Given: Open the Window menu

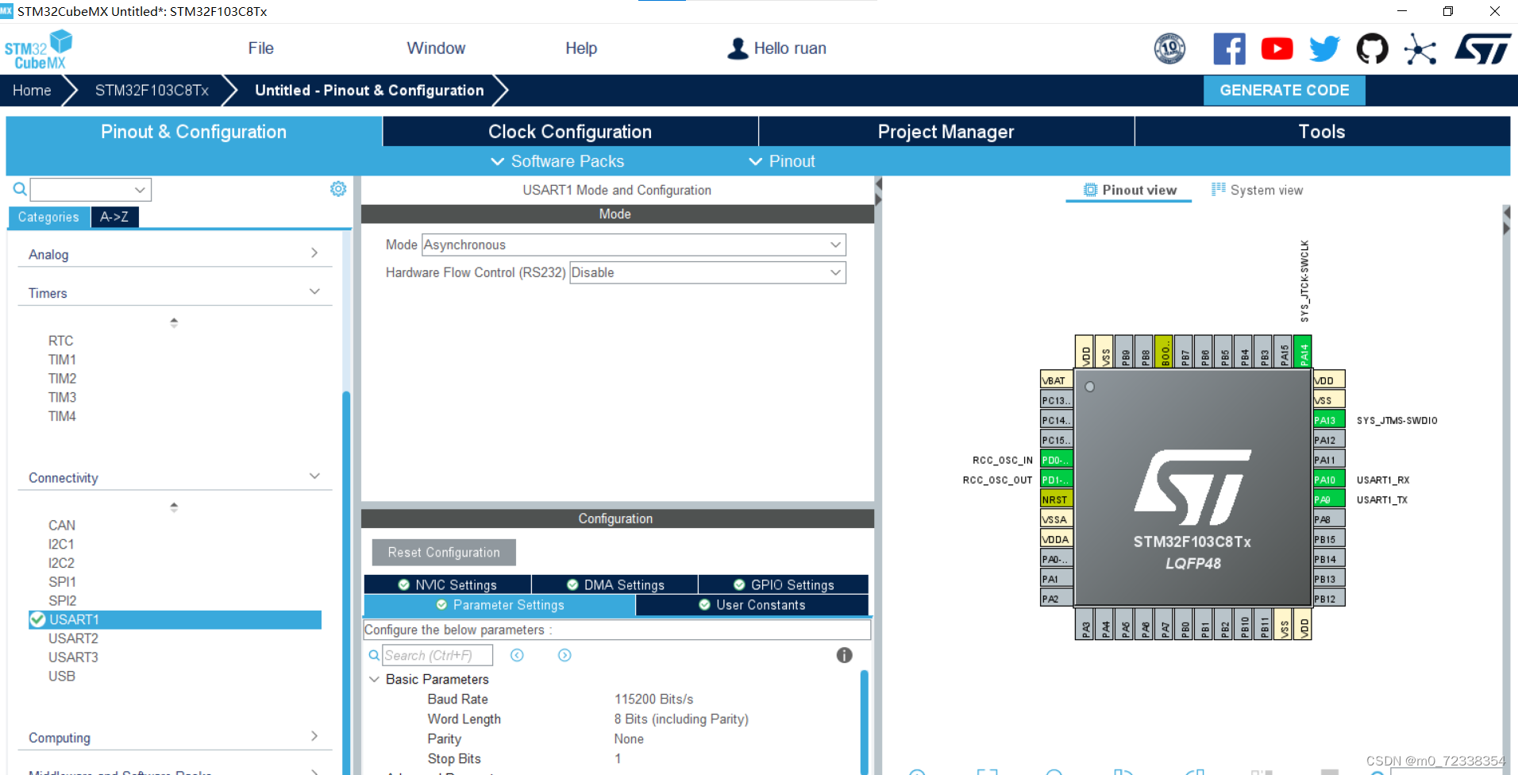Looking at the screenshot, I should point(436,48).
